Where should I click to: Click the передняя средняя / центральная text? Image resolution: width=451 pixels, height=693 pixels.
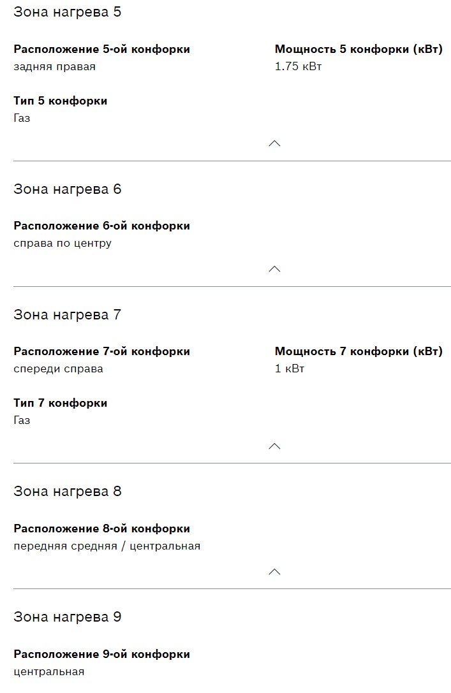click(107, 546)
